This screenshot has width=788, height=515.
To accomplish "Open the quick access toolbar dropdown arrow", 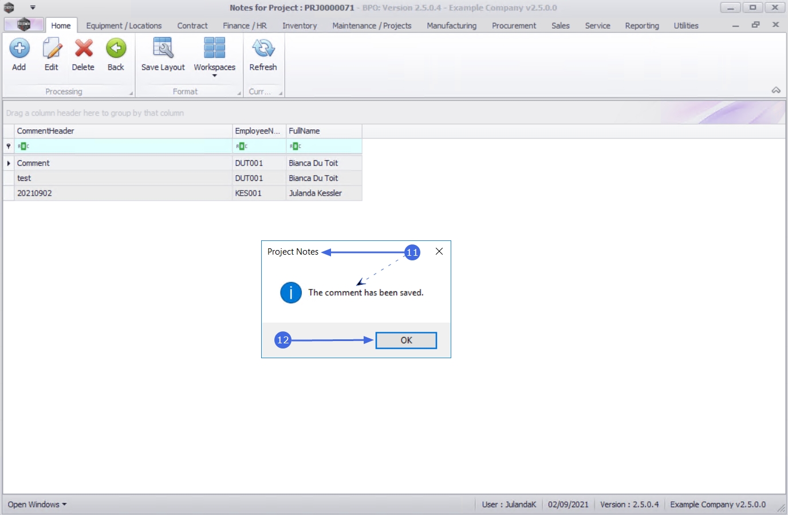I will pyautogui.click(x=33, y=7).
